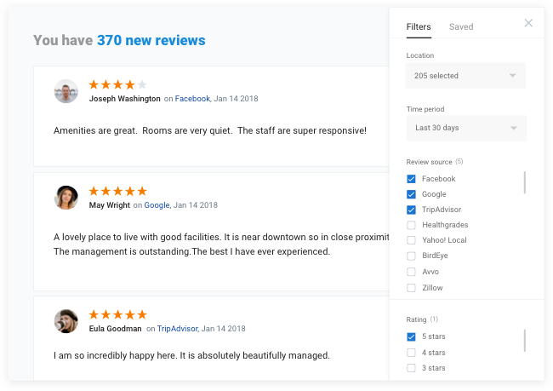This screenshot has width=553, height=391.
Task: Close the filters panel with X icon
Action: [528, 23]
